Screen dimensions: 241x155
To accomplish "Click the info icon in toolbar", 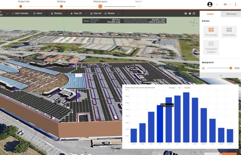I will point(190,13).
